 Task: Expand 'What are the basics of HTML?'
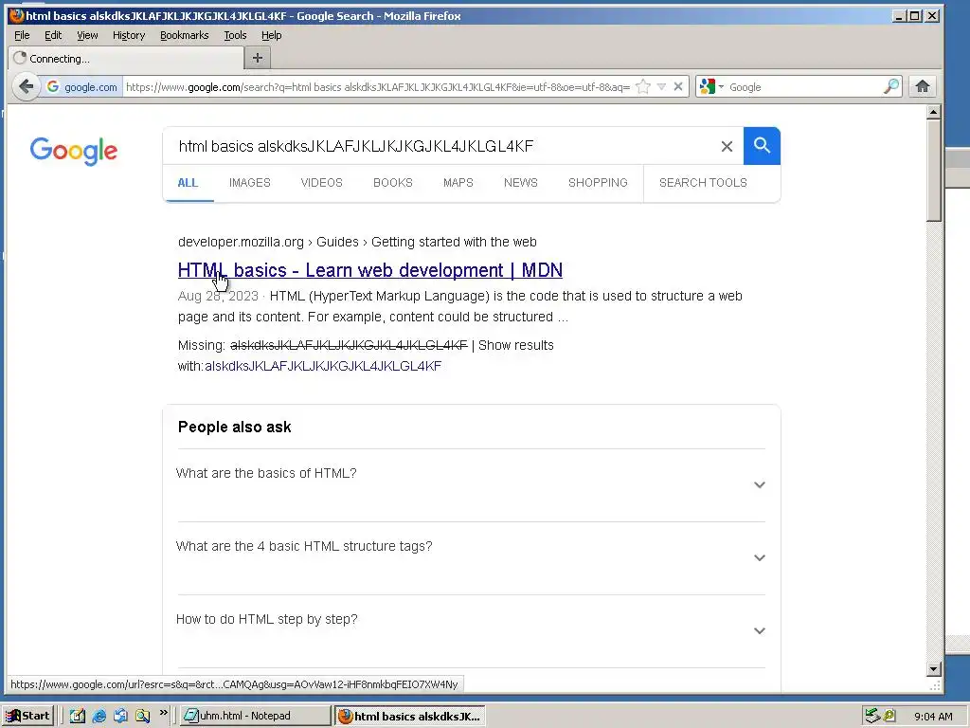pos(470,484)
